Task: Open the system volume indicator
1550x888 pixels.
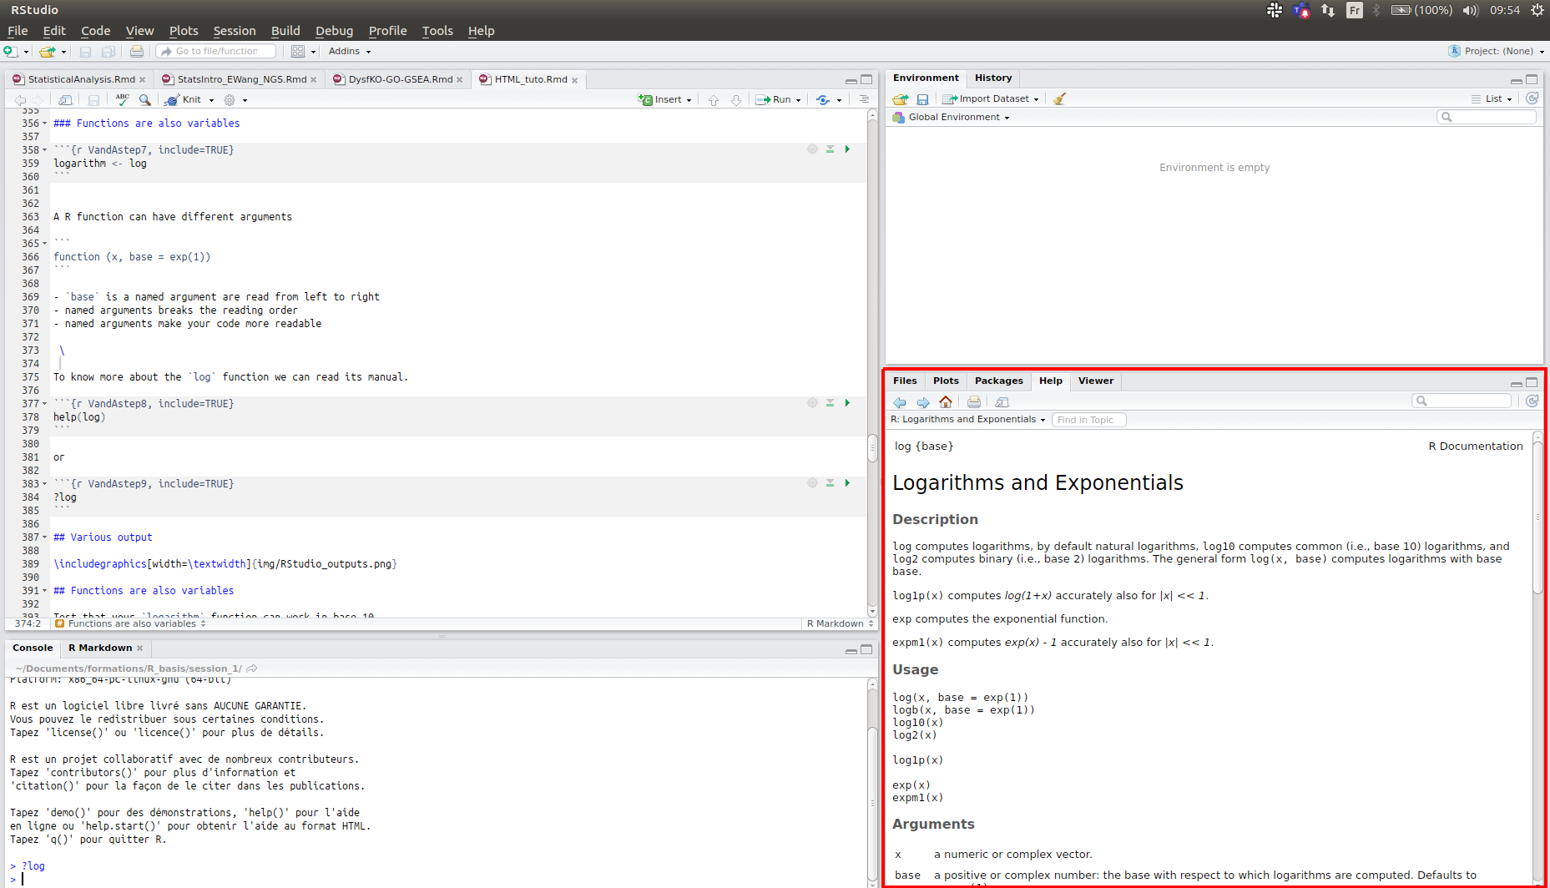Action: [x=1470, y=10]
